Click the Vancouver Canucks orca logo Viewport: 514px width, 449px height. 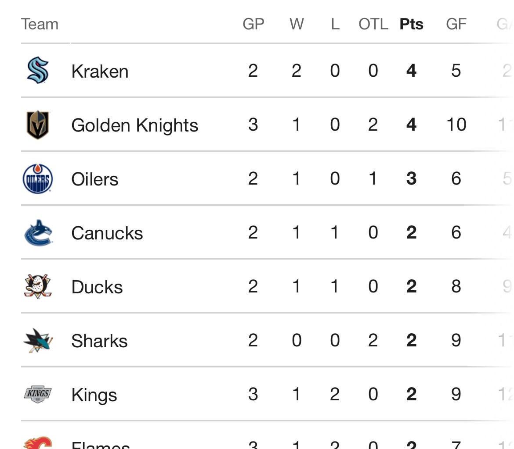point(38,233)
